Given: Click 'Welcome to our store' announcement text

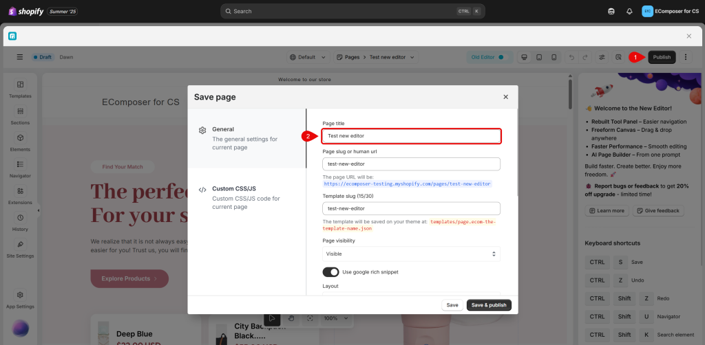Looking at the screenshot, I should (x=304, y=80).
